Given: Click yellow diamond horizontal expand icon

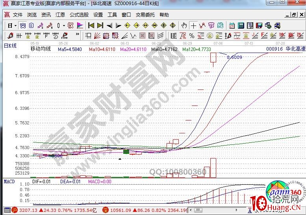Looking at the screenshot, I should pos(146,26).
